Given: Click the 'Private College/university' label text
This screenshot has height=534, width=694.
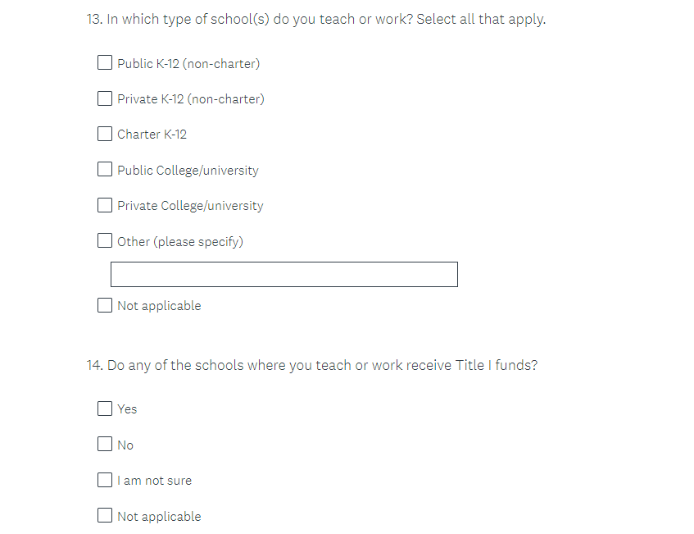Looking at the screenshot, I should (x=190, y=206).
